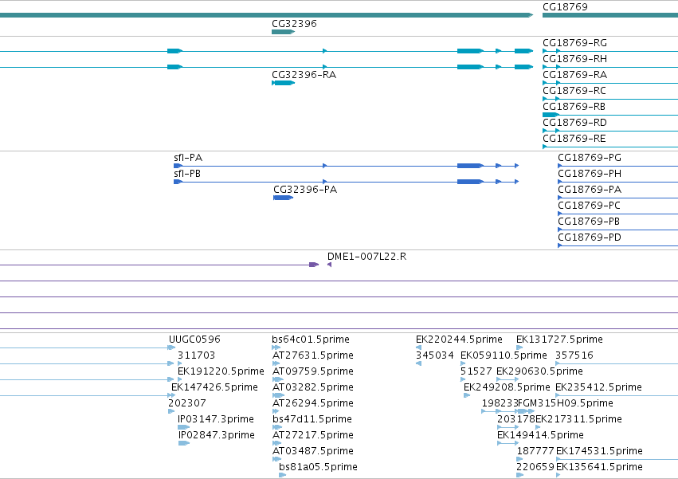Viewport: 678px width, 479px height.
Task: Click the CG18769-PH protein label
Action: (x=590, y=174)
